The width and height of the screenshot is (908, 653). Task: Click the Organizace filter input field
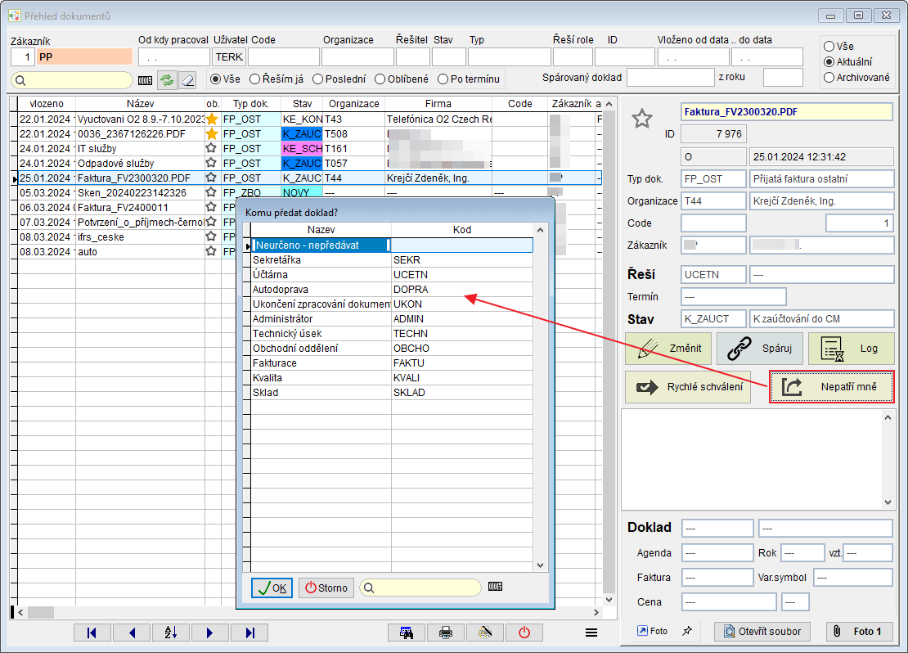[x=357, y=57]
